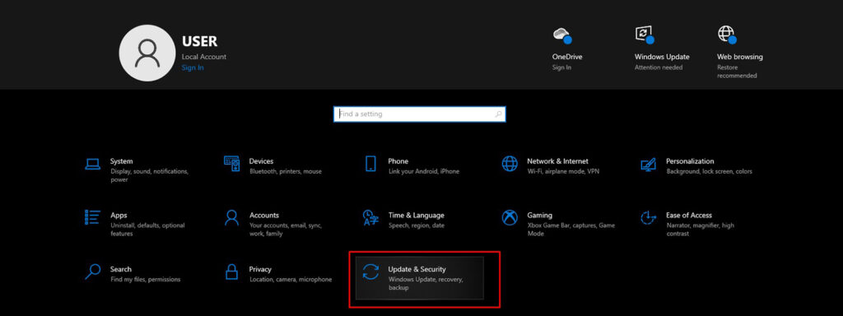Open Privacy padlock icon
843x316 pixels.
click(x=231, y=272)
